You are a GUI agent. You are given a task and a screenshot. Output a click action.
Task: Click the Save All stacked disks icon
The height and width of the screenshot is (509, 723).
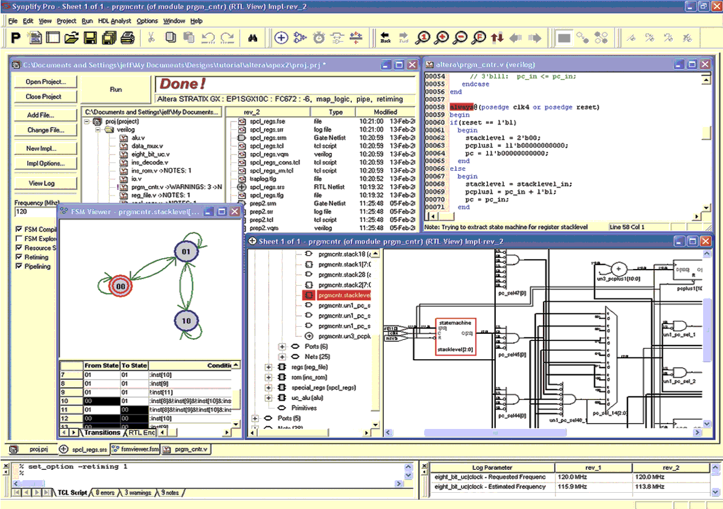(109, 38)
